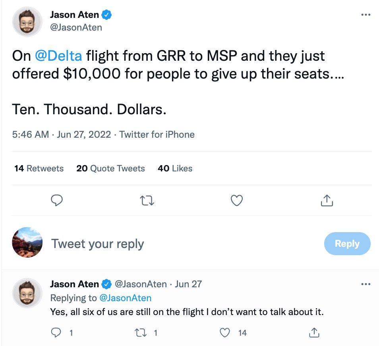Click Jason Aten's verified badge

(x=106, y=14)
